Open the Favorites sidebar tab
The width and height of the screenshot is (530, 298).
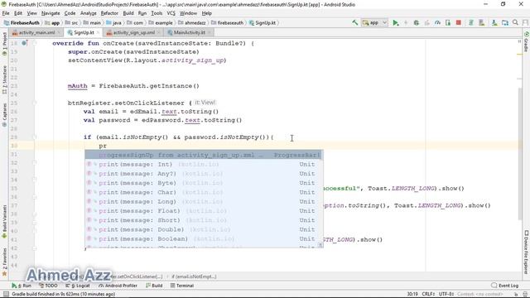[x=5, y=262]
